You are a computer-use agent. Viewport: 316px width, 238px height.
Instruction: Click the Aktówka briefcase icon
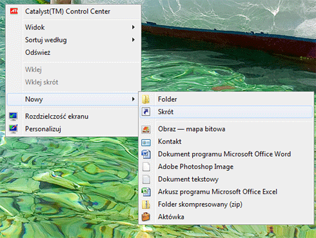click(x=146, y=217)
